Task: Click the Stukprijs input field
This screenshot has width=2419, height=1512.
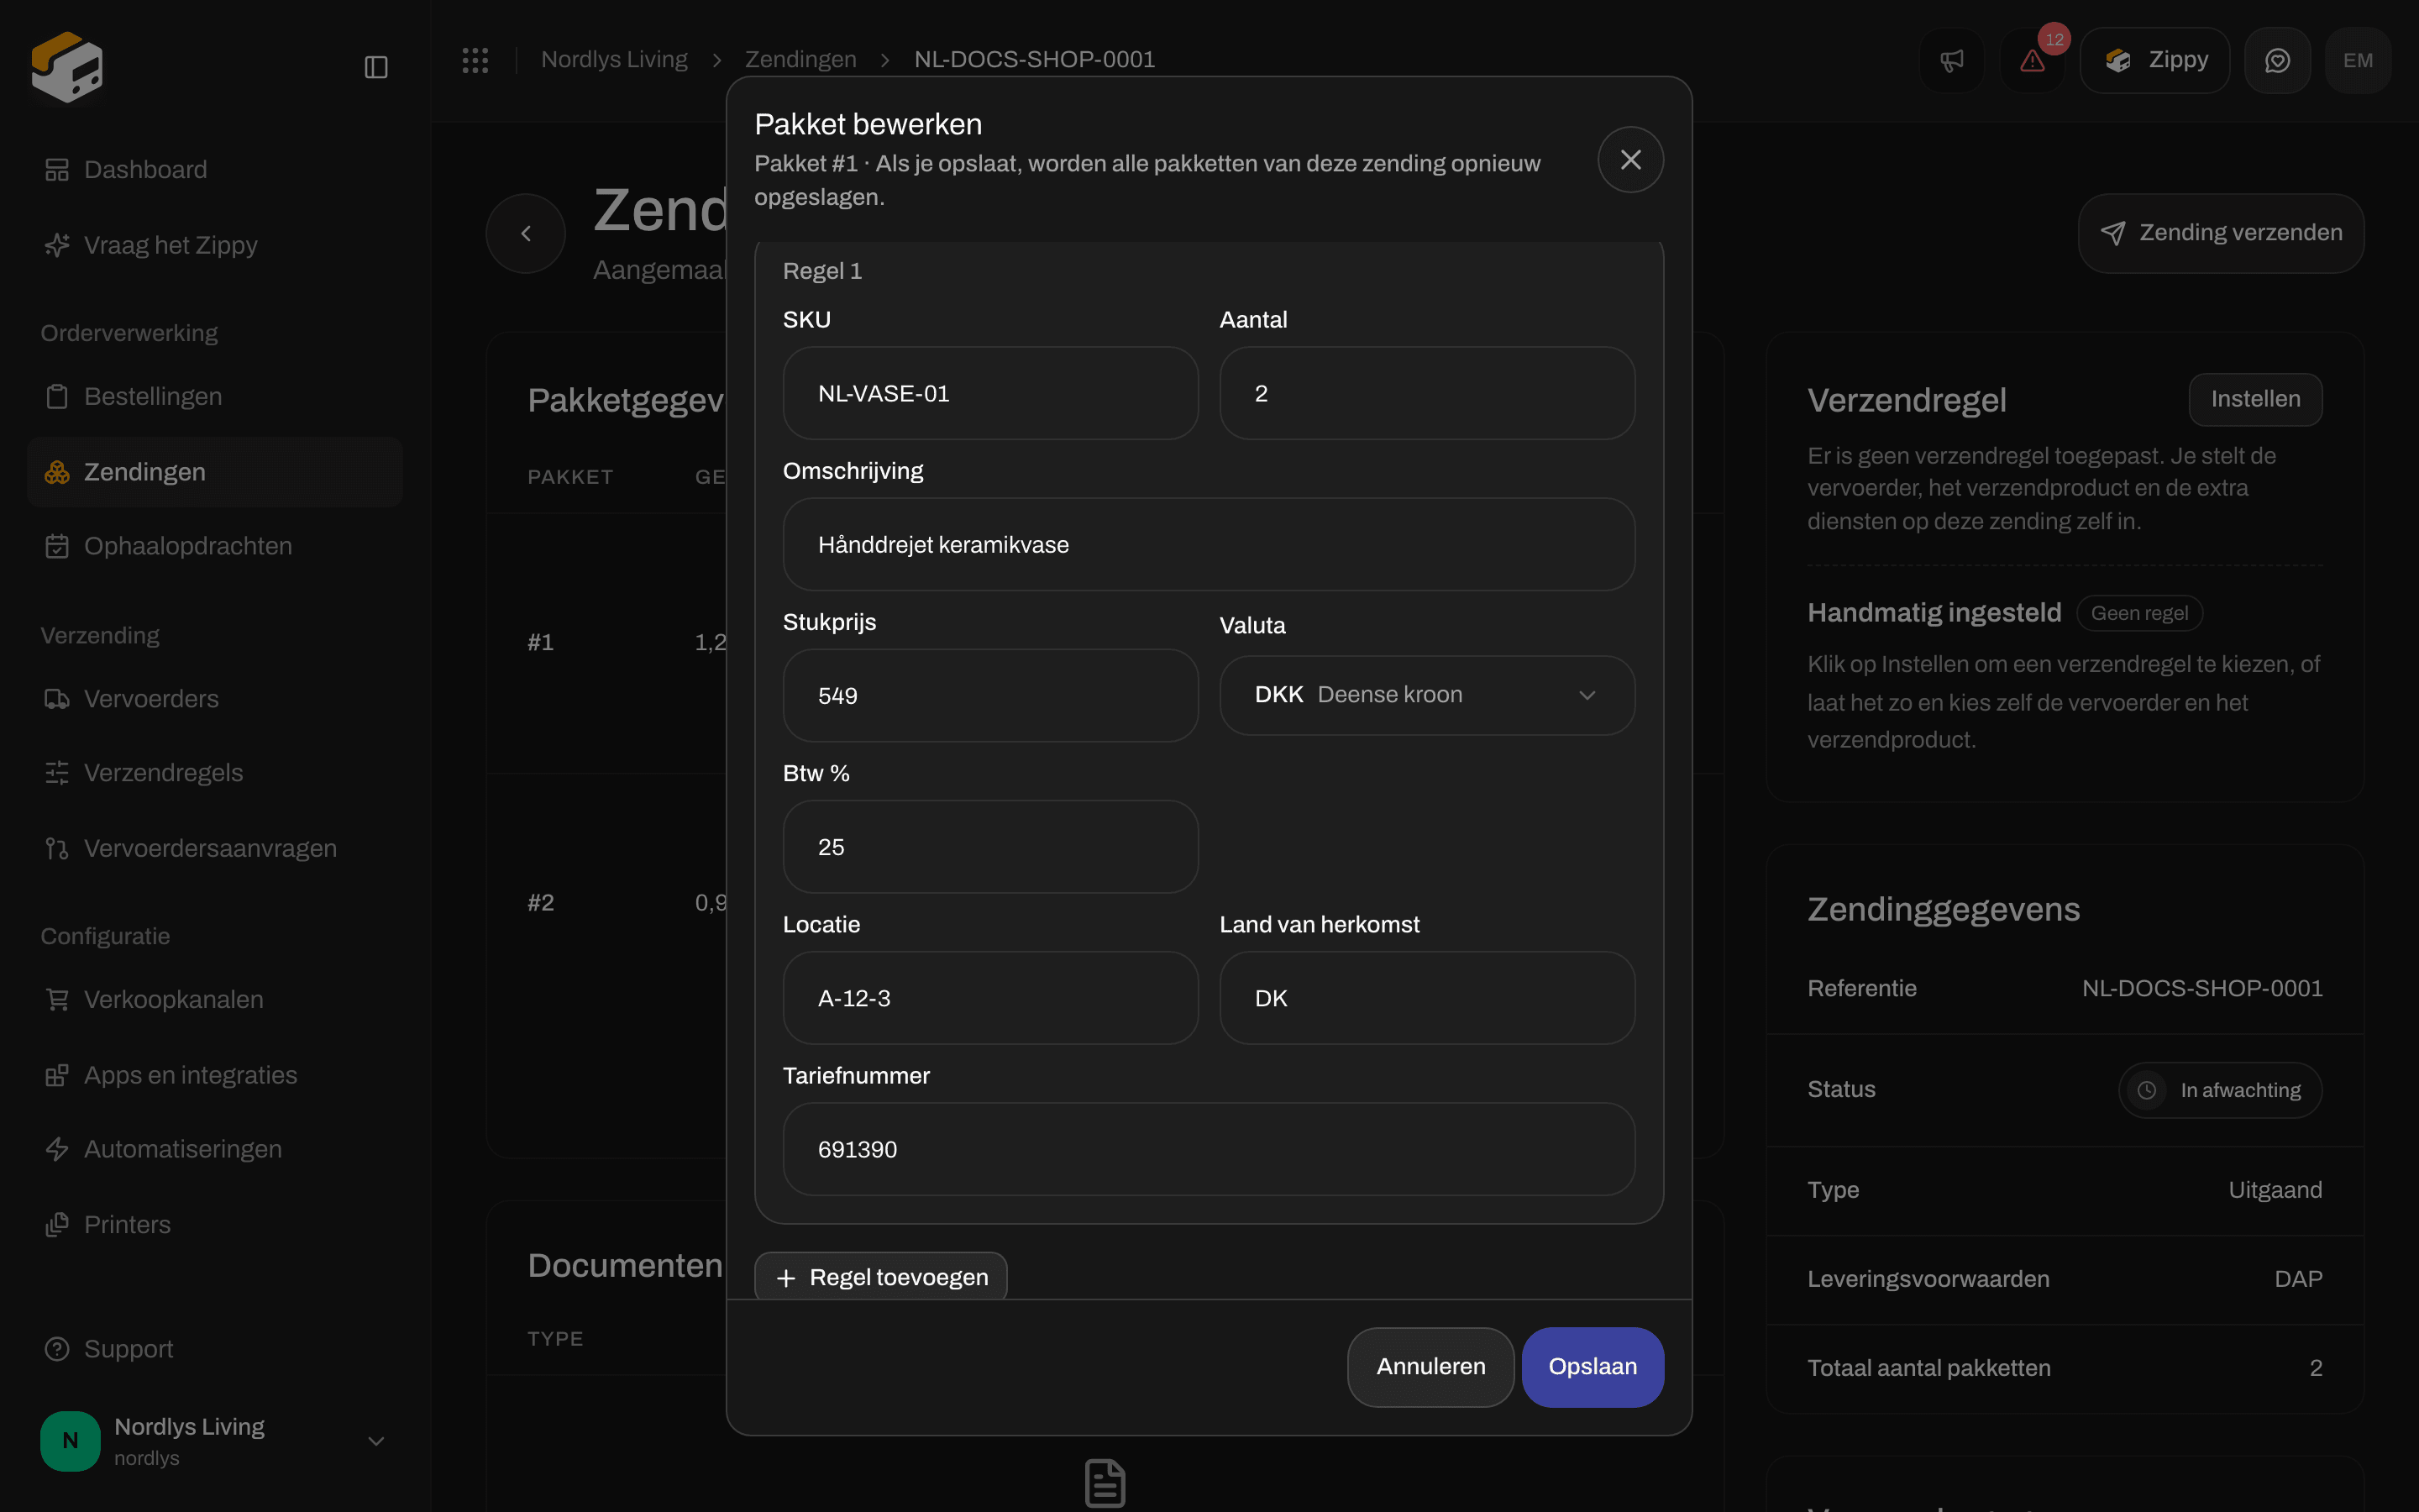Action: point(989,695)
